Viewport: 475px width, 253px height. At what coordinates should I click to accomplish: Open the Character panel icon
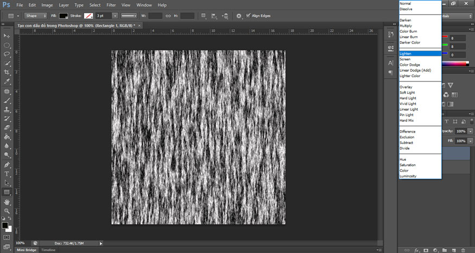pos(391,63)
